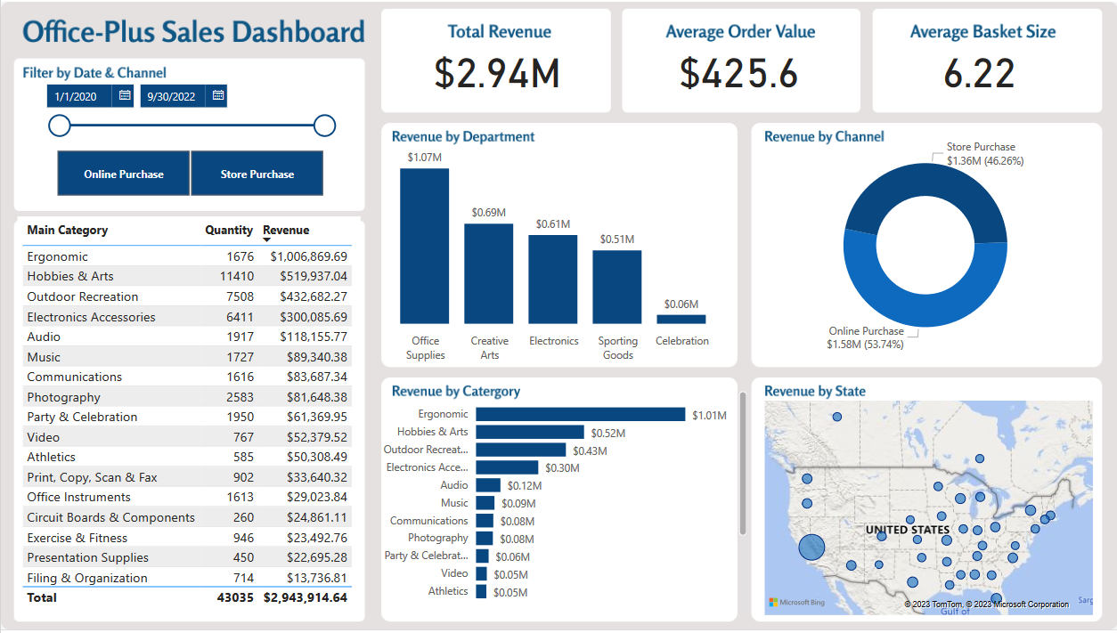The width and height of the screenshot is (1117, 633).
Task: Click the left handle of date slider
Action: coord(59,126)
